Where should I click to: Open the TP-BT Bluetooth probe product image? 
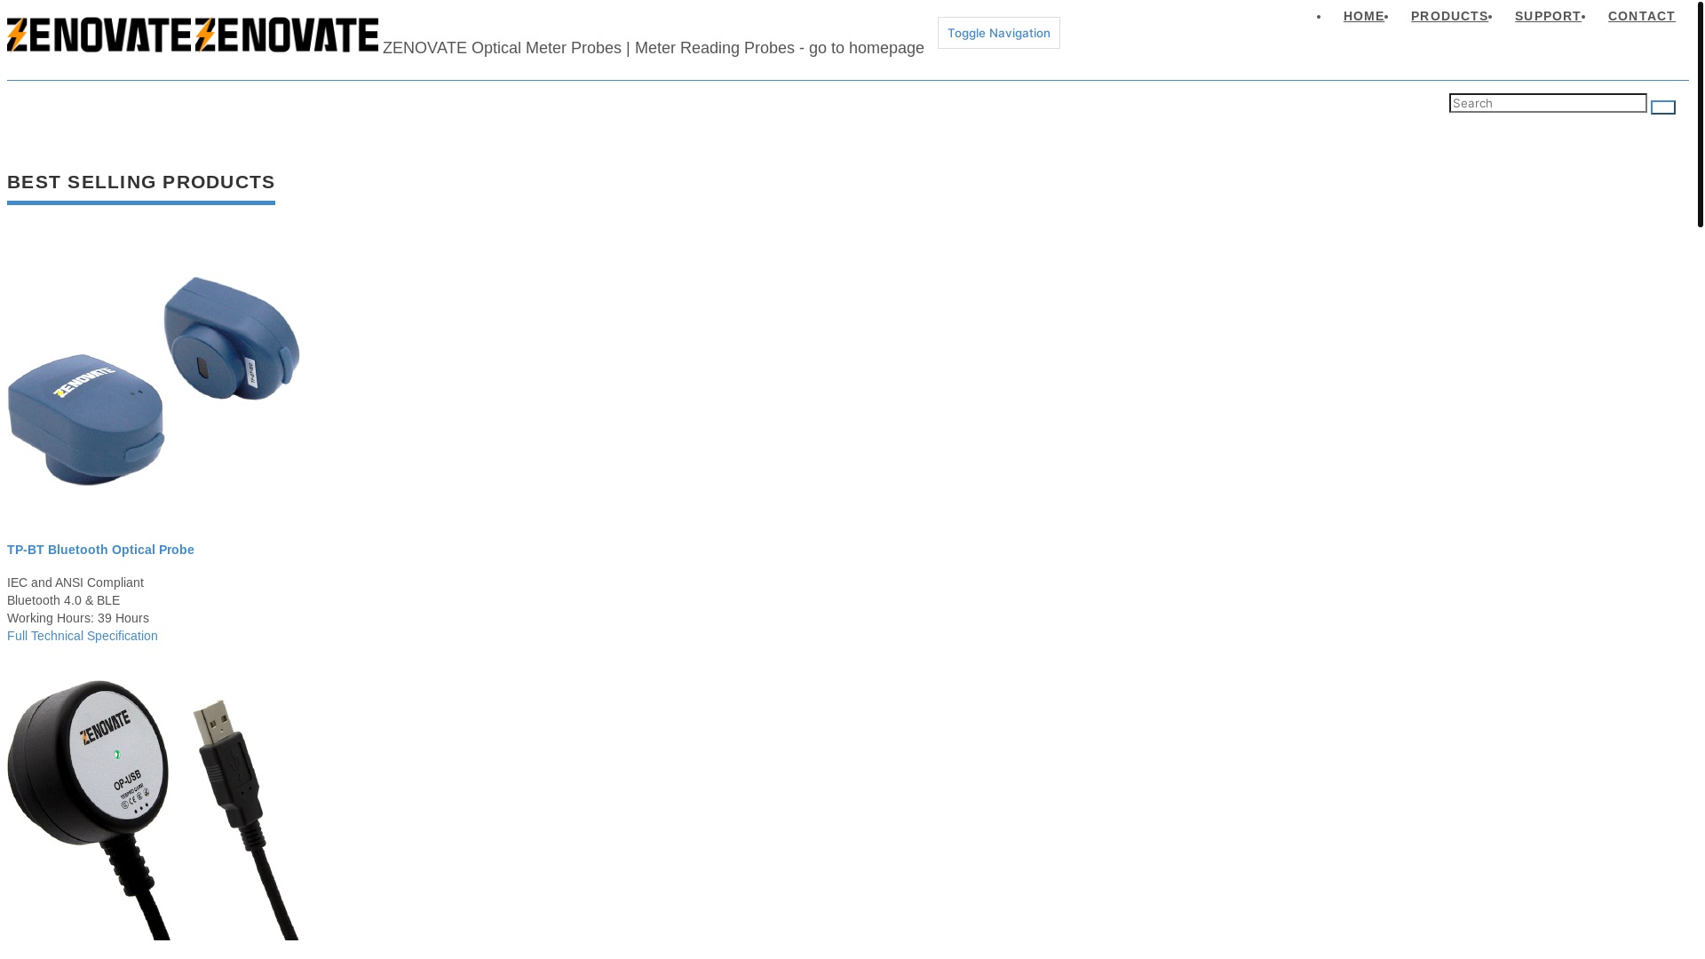click(x=154, y=380)
